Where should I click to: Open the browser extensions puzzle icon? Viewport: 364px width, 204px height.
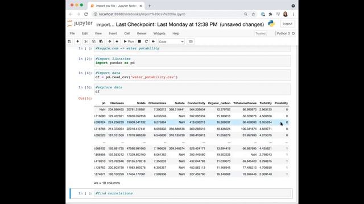270,14
